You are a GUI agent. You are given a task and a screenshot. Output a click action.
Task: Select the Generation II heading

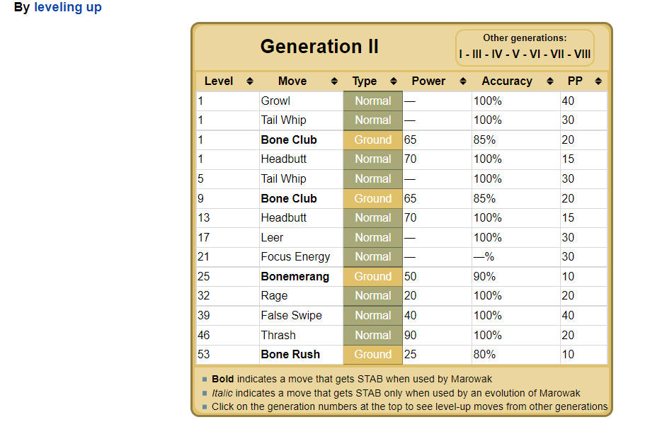(319, 46)
